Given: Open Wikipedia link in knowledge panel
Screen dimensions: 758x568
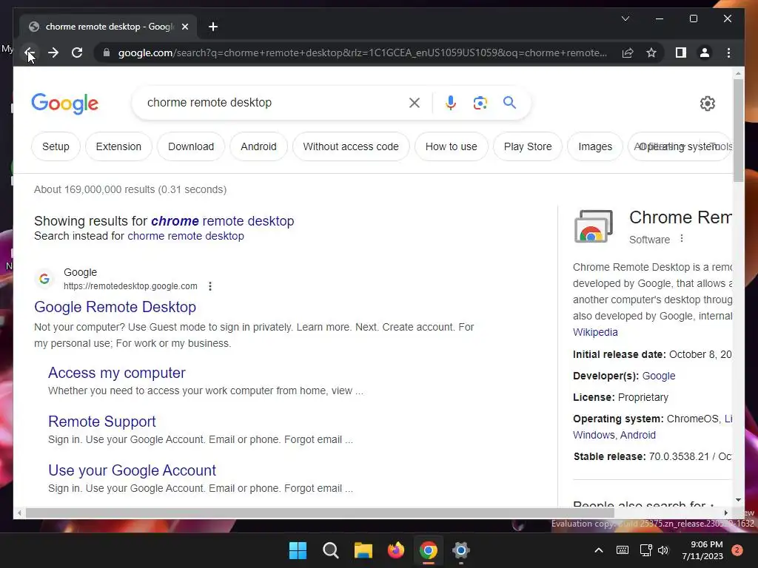Looking at the screenshot, I should [x=595, y=332].
